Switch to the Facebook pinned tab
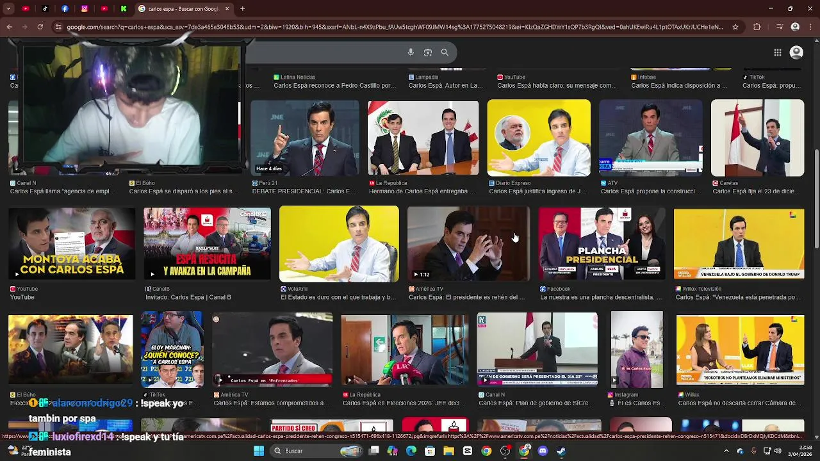Image resolution: width=820 pixels, height=461 pixels. pos(65,9)
